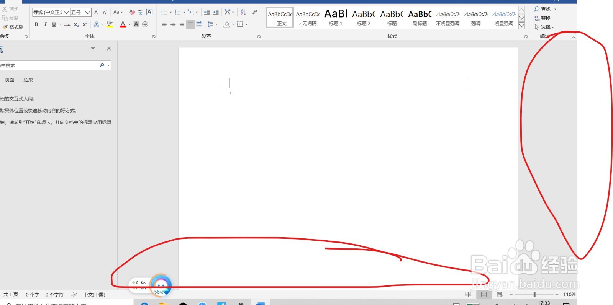This screenshot has width=613, height=305.
Task: Switch to 页面 tab in navigation pane
Action: click(10, 80)
